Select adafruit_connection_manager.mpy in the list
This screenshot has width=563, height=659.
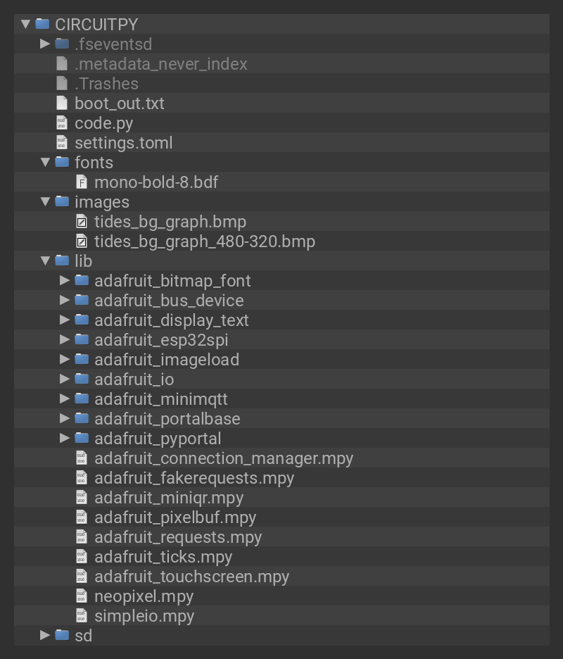223,458
